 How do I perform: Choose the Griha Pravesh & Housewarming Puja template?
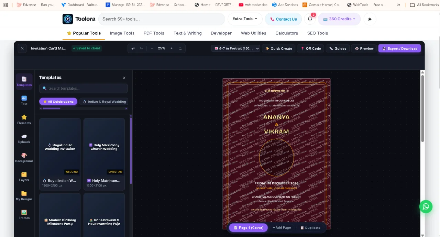(104, 215)
